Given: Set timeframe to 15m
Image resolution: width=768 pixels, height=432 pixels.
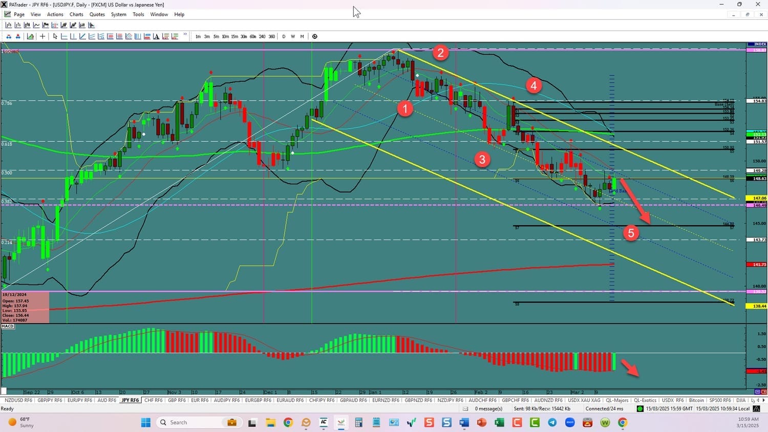Looking at the screenshot, I should tap(234, 36).
